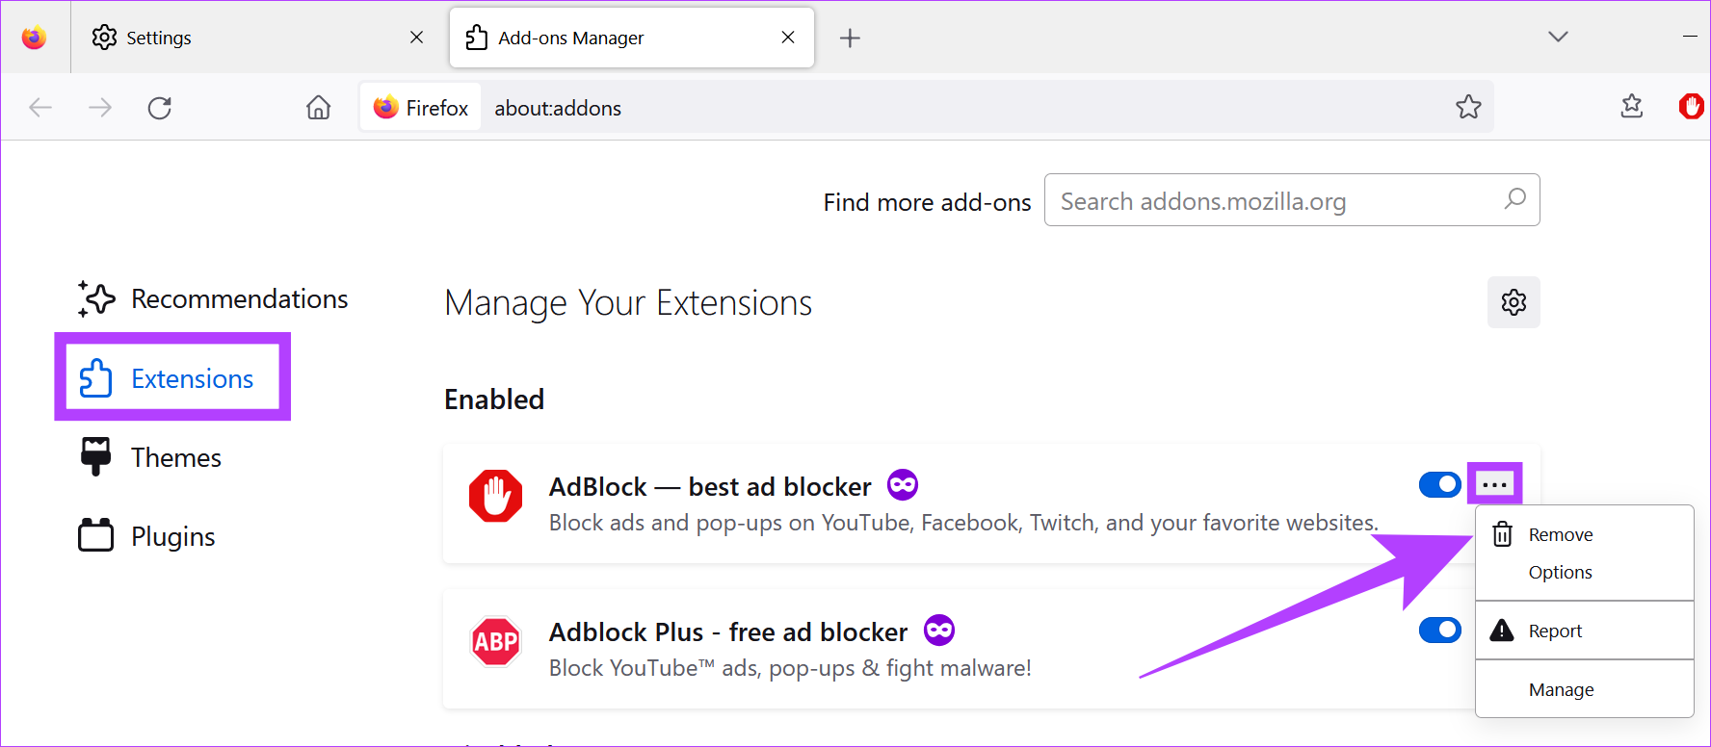Expand the list all tabs chevron
1711x747 pixels.
coord(1558,37)
